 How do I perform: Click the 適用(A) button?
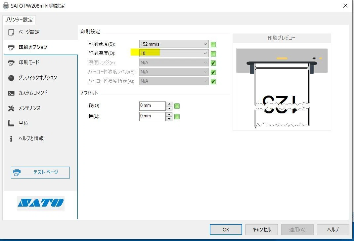click(x=297, y=229)
